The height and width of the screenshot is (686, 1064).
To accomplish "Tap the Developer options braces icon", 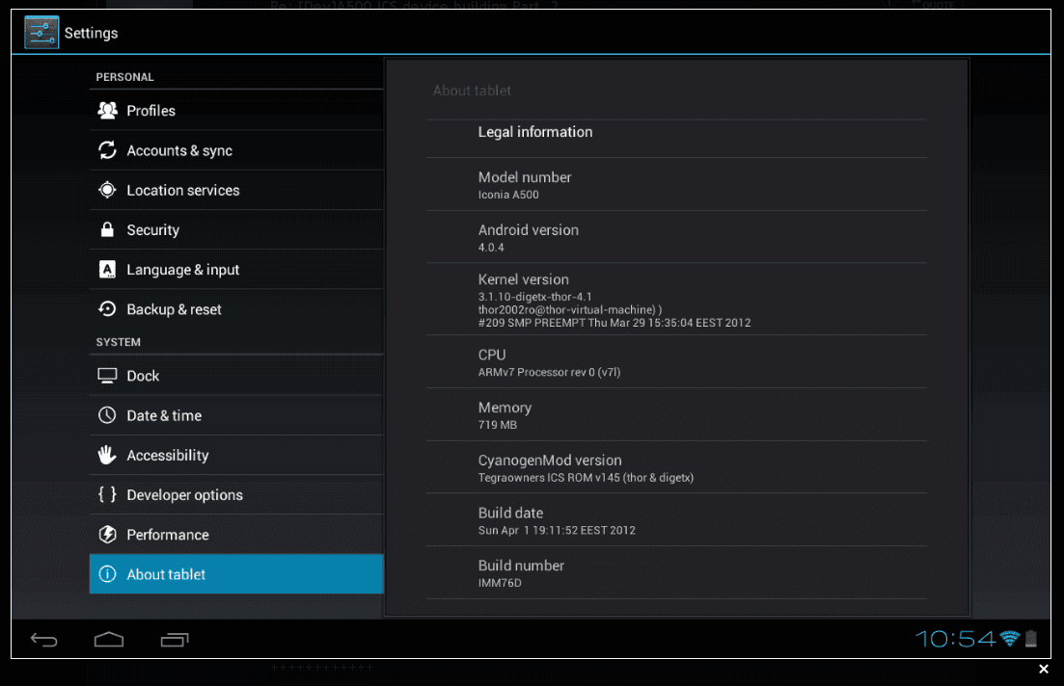I will [x=107, y=494].
